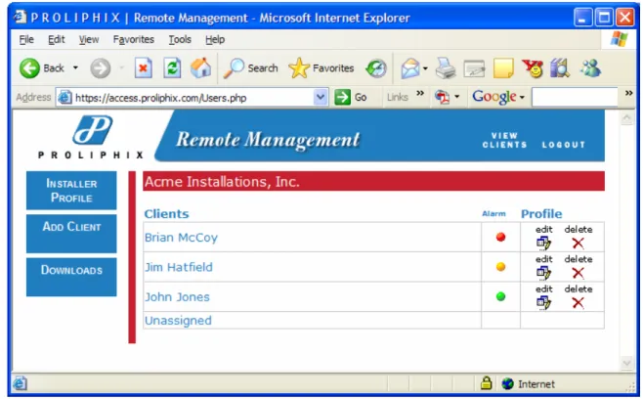
Task: Edit John Jones's profile icon
Action: point(543,302)
